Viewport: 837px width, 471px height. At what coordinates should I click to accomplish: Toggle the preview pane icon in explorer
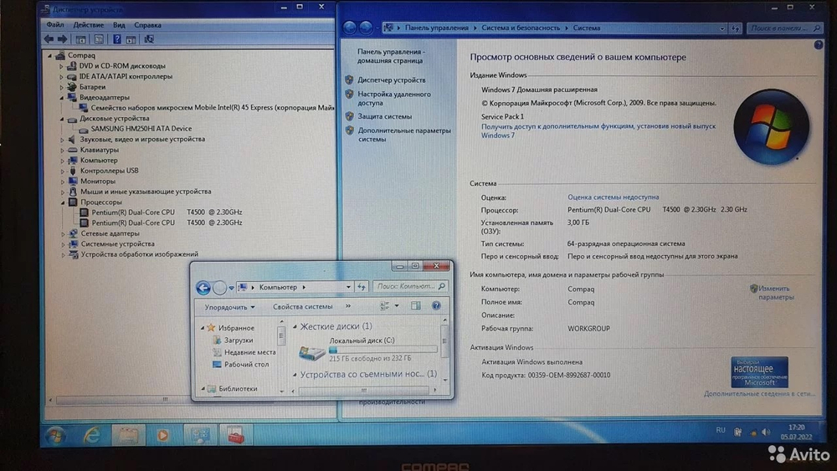click(415, 305)
